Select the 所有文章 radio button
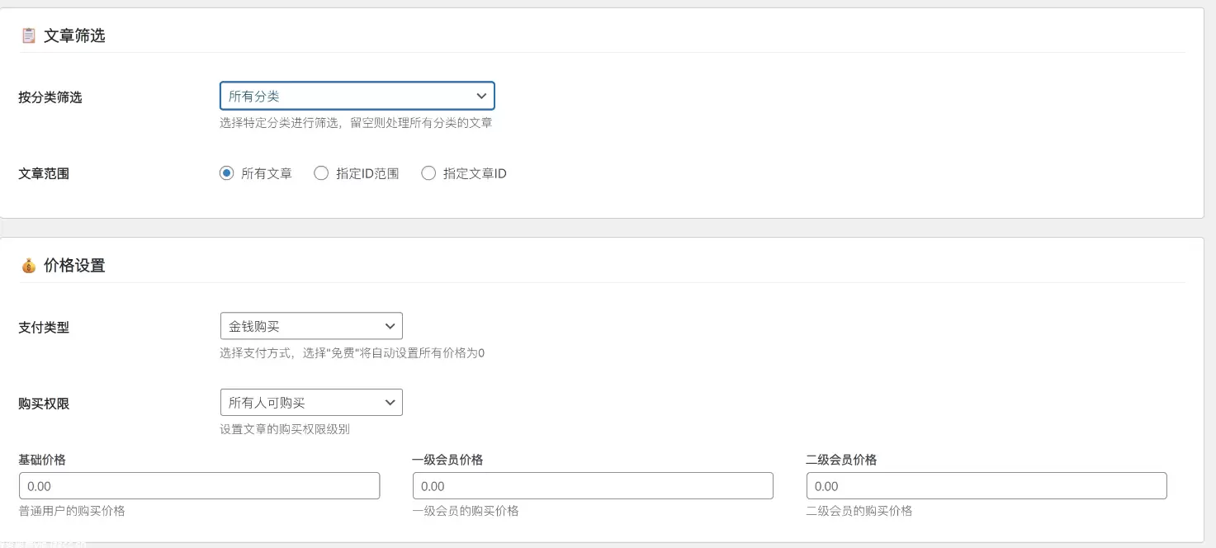This screenshot has height=548, width=1216. click(x=226, y=172)
